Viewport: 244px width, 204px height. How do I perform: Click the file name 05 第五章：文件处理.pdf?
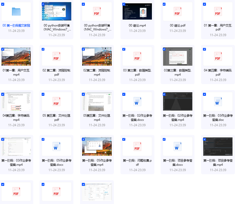click(56, 118)
